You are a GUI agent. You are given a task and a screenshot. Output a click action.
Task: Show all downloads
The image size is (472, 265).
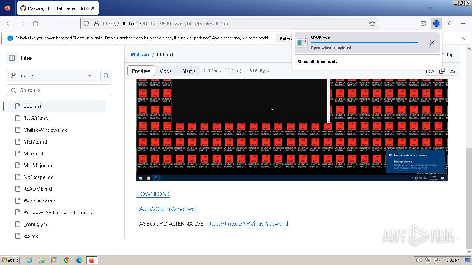click(x=317, y=62)
